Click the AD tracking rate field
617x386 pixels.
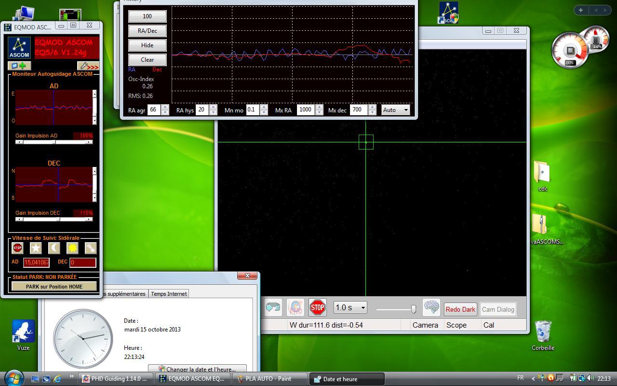coord(36,262)
